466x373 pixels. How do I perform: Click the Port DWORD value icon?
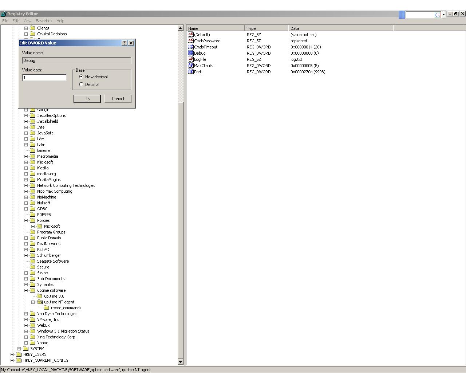click(x=190, y=72)
